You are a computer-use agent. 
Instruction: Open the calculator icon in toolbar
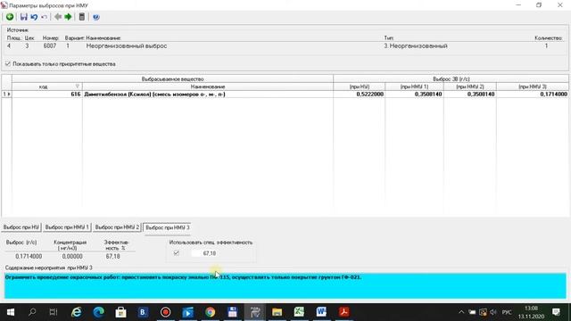(x=82, y=17)
